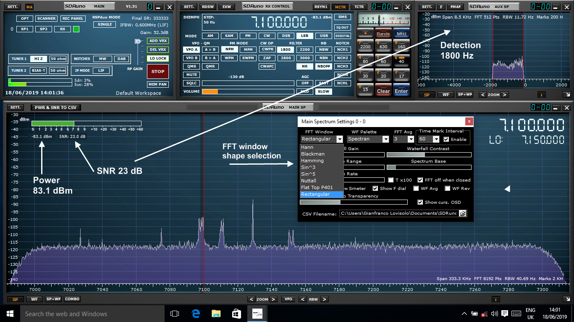
Task: Zoom out in the AUX SP panel
Action: pyautogui.click(x=483, y=95)
